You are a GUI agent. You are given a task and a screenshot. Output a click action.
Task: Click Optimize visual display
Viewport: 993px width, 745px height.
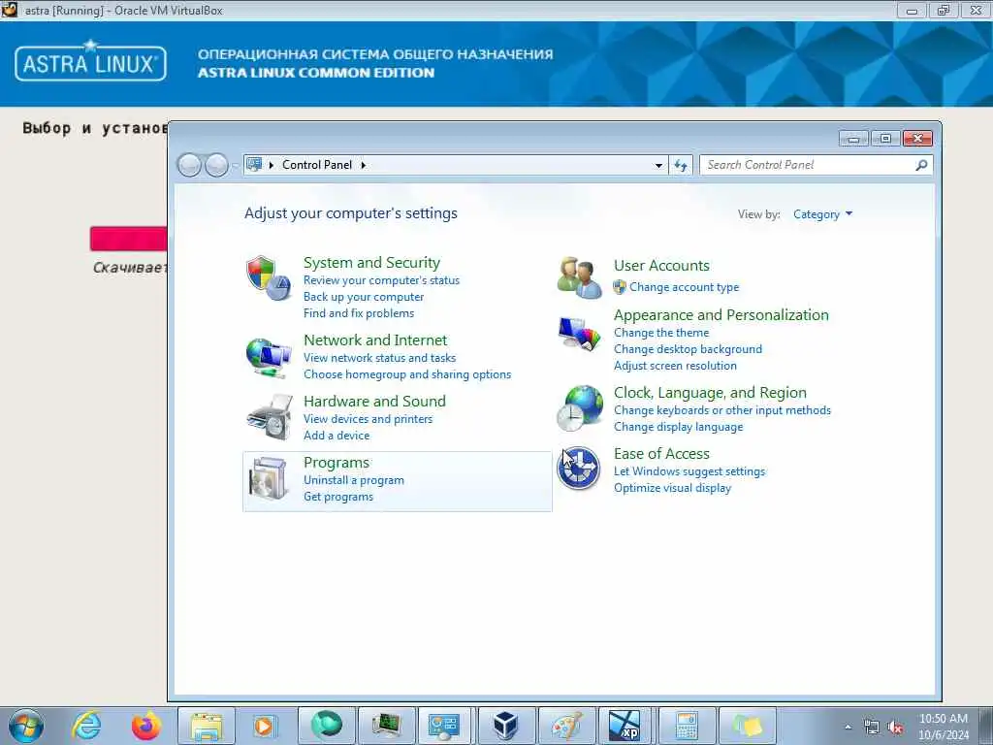tap(672, 488)
